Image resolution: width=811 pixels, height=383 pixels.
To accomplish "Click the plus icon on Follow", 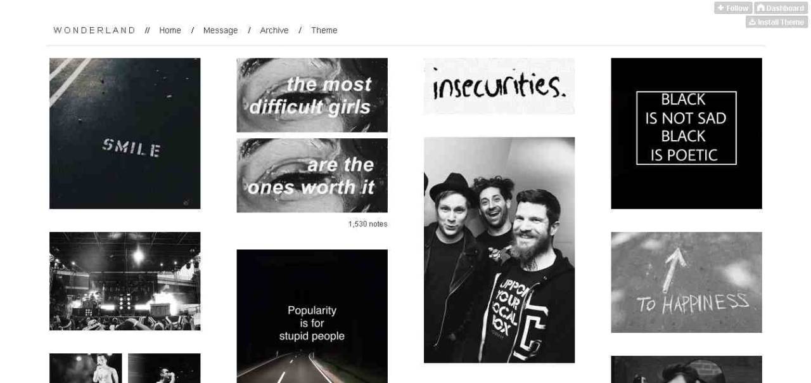I will pos(720,8).
